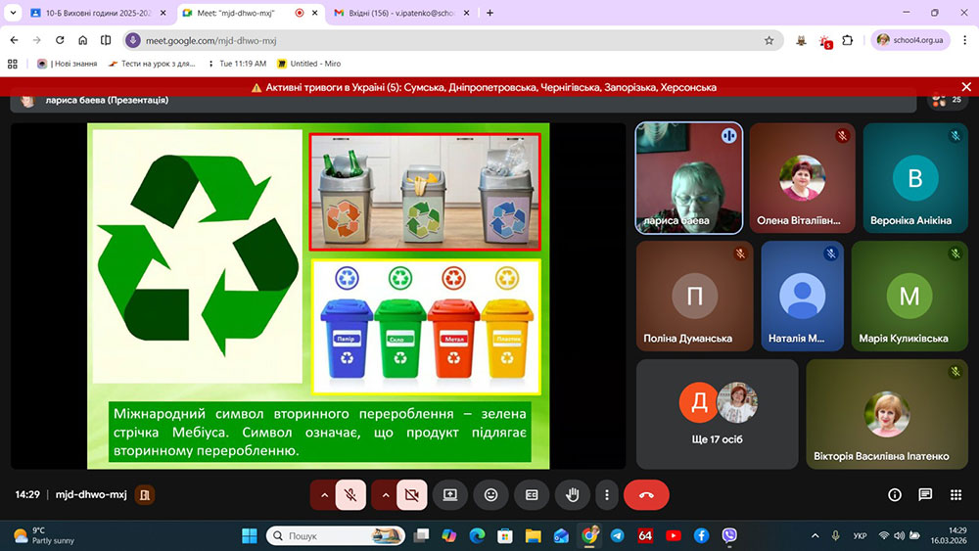The width and height of the screenshot is (979, 551).
Task: Open the chat with everyone panel
Action: (925, 495)
